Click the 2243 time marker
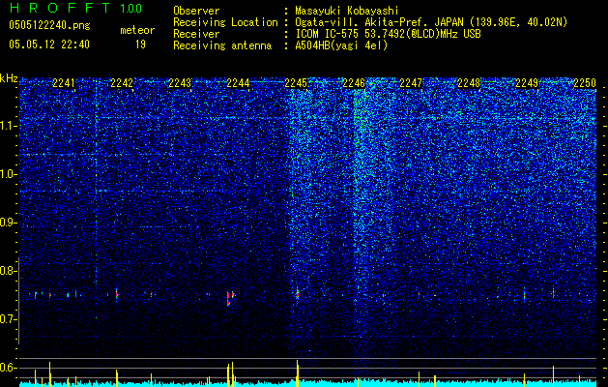Viewport: 608px width, 387px height. point(180,83)
